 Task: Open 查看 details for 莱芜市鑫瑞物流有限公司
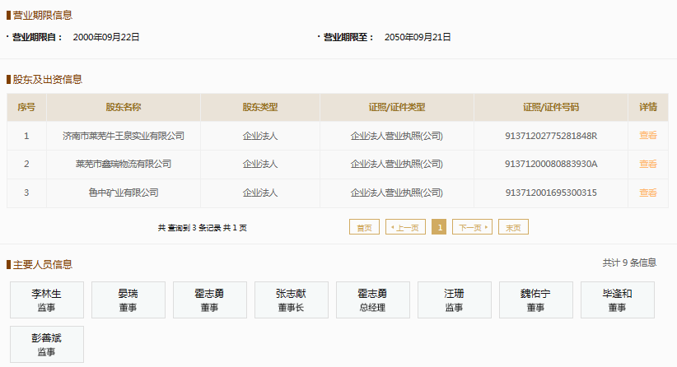(648, 164)
